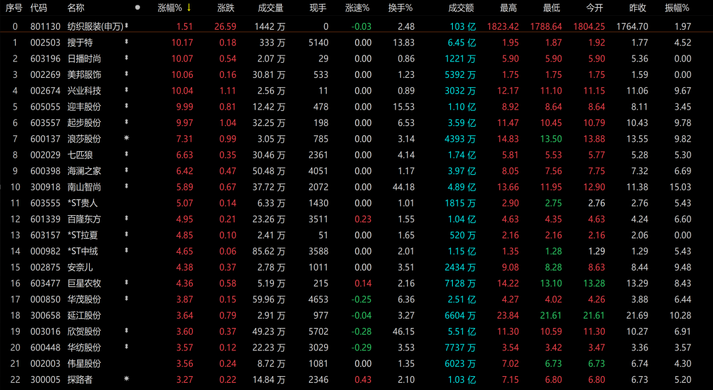Screen dimensions: 713x390
Task: Click the marker icon next to 搜于特
Action: (x=126, y=42)
